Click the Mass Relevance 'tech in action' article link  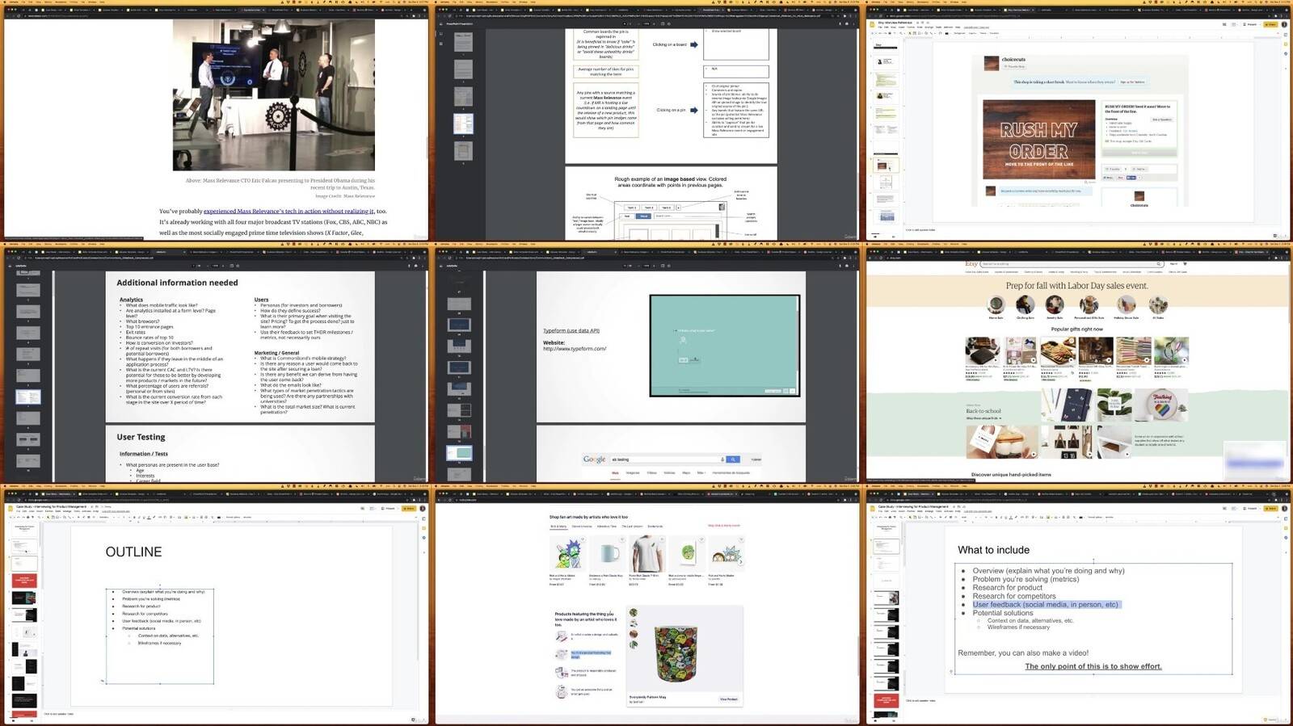pos(289,211)
